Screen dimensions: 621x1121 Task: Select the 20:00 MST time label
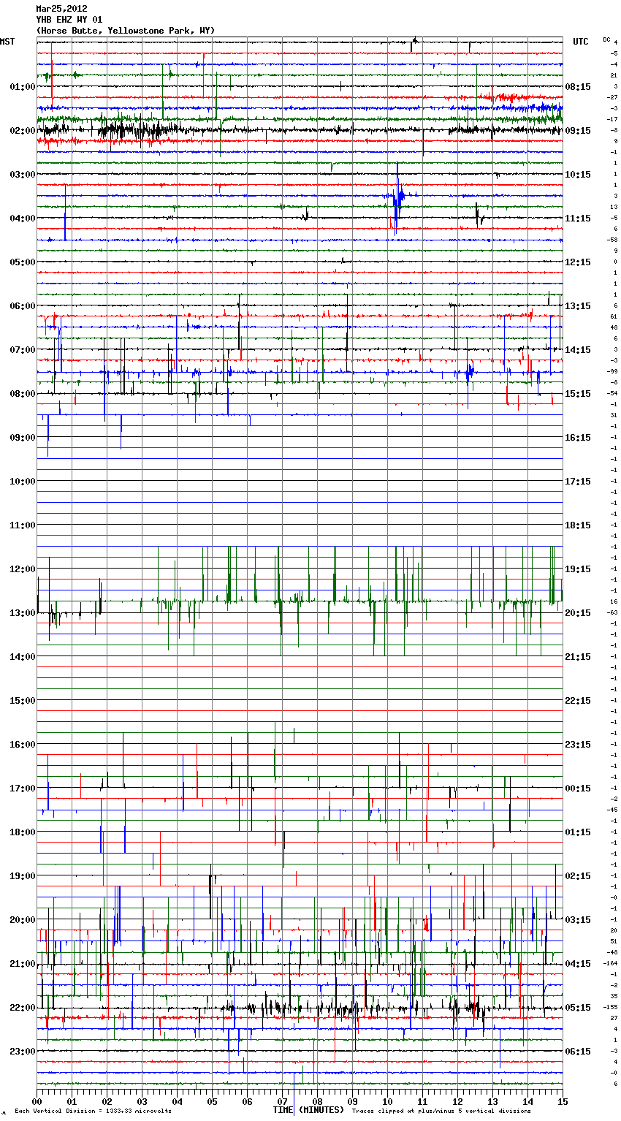[22, 919]
